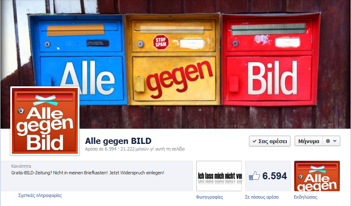The width and height of the screenshot is (351, 206).
Task: Click the gear icon beside Μήνυμα
Action: click(x=328, y=141)
